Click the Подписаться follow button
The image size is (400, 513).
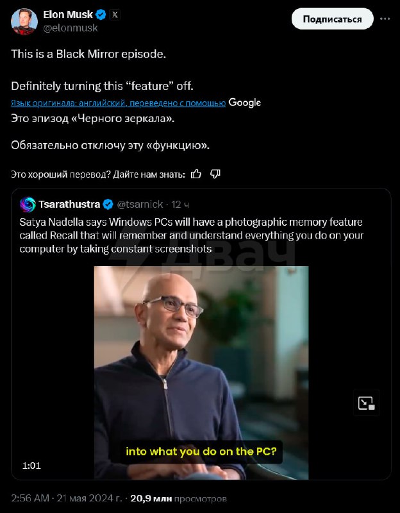(332, 19)
